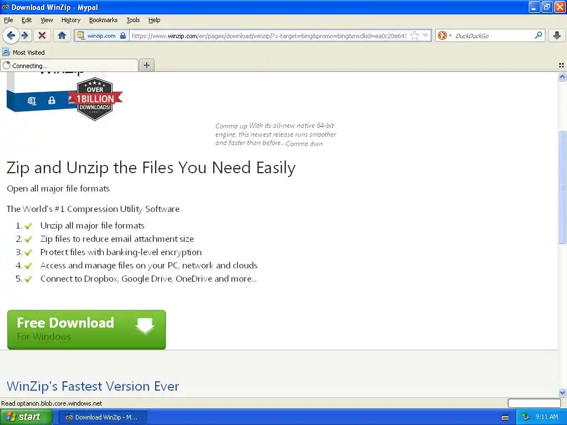
Task: Click 'Protect files with banking-level encryption' item
Action: pyautogui.click(x=121, y=252)
